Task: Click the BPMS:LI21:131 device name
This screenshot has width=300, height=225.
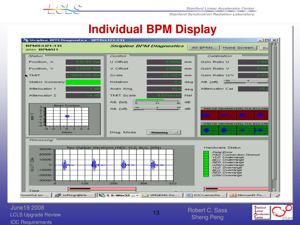Action: (x=44, y=46)
